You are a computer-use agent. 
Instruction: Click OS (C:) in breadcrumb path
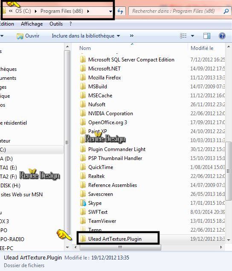pos(23,11)
